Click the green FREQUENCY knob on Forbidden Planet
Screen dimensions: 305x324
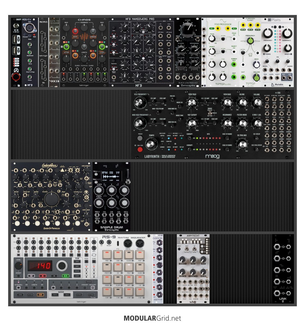[250, 41]
